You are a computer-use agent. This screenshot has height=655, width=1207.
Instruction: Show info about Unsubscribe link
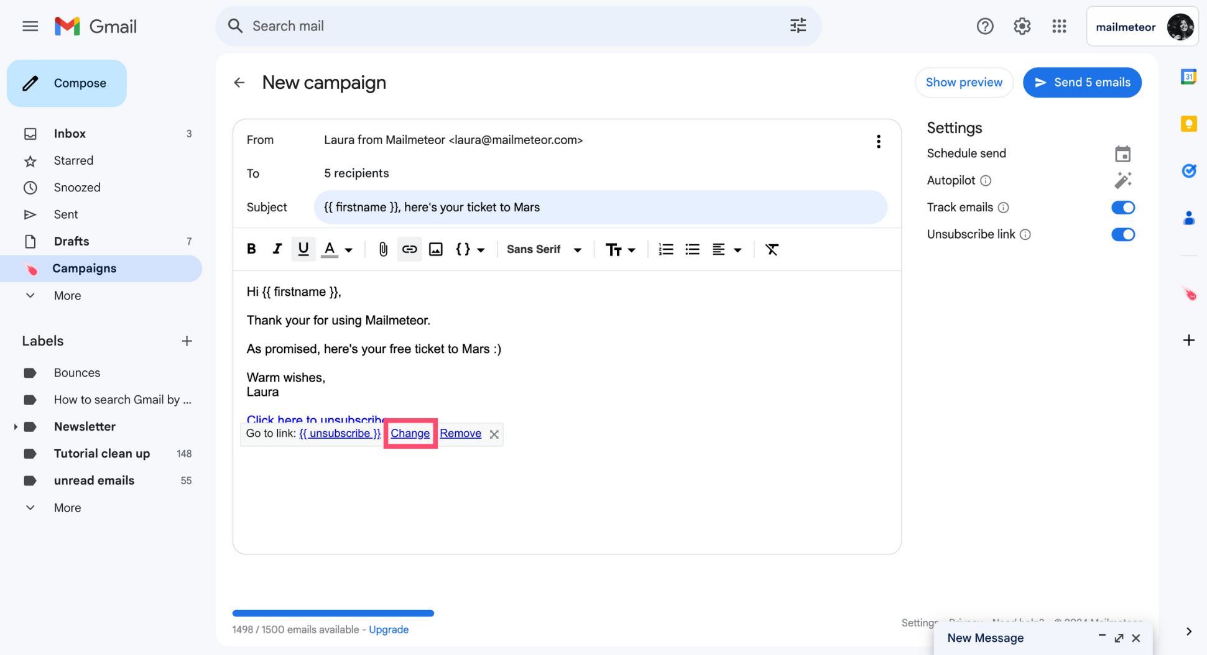click(1025, 234)
